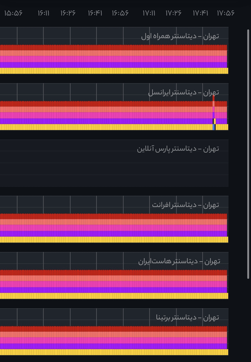
Task: Click the ۱۷:۴۱ time axis label
Action: pyautogui.click(x=200, y=13)
